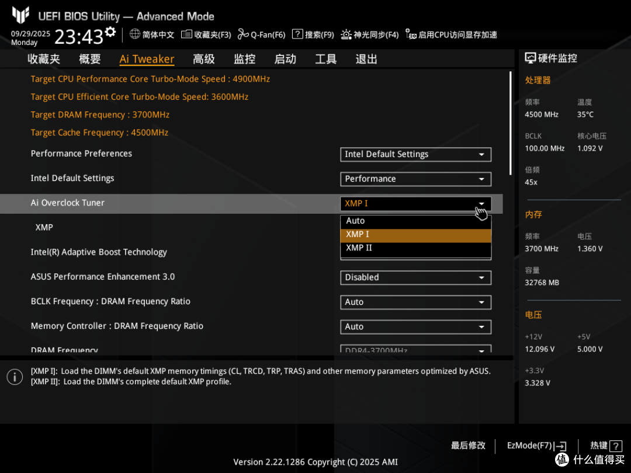Click the hotkeys question mark box

tap(616, 446)
